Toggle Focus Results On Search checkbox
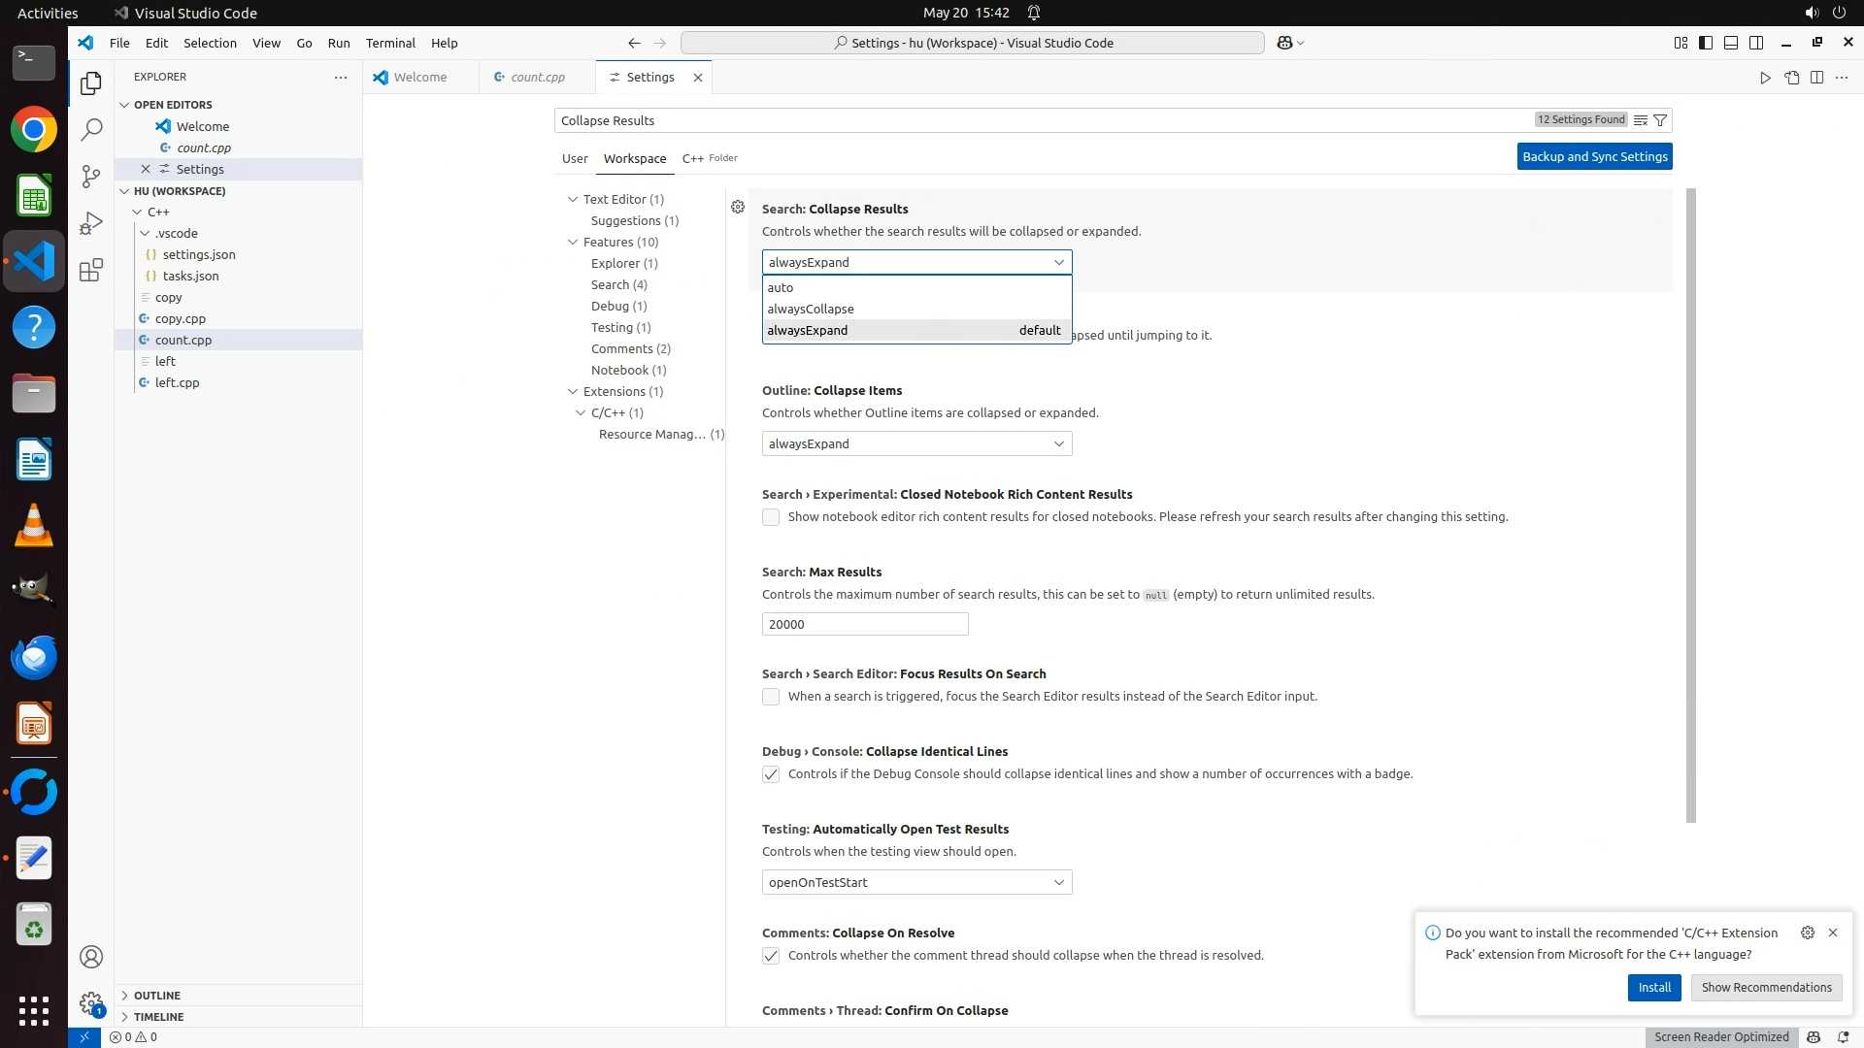 click(771, 697)
